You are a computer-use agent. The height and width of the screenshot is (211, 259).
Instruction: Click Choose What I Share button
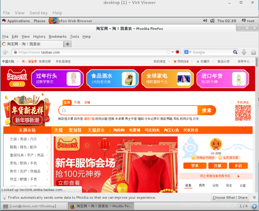(230, 197)
